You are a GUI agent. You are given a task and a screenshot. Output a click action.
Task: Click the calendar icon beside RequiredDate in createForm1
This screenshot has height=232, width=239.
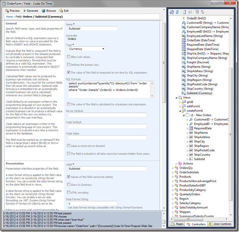(191, 128)
